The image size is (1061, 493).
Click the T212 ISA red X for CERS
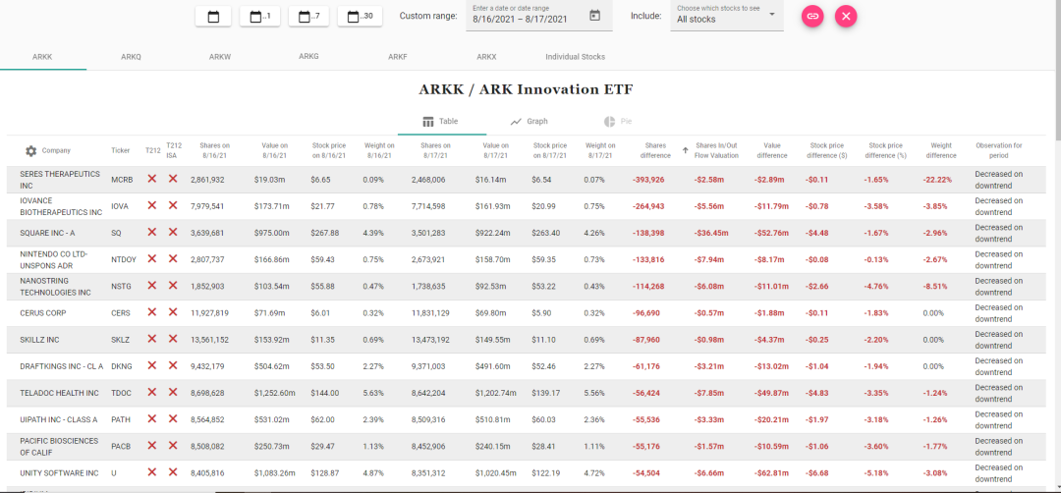coord(173,312)
